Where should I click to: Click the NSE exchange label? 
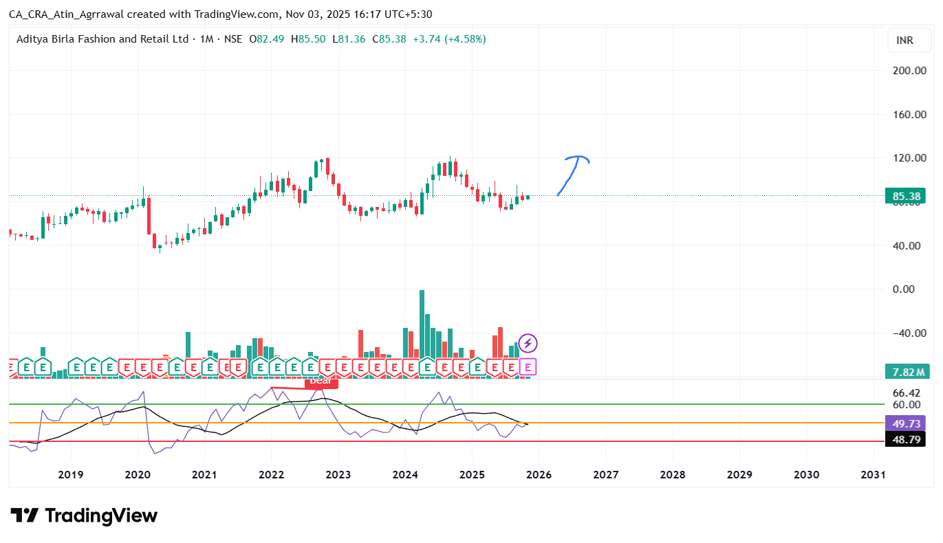point(233,39)
